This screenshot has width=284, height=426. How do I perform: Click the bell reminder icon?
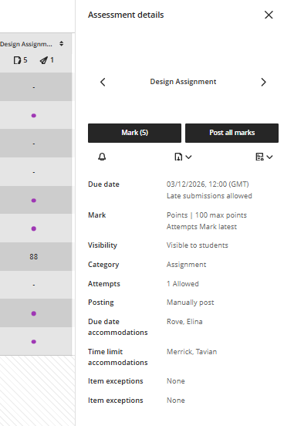point(102,157)
